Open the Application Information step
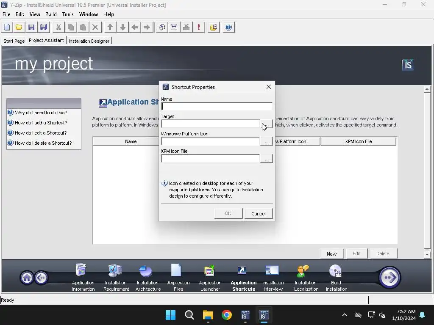 (x=83, y=277)
